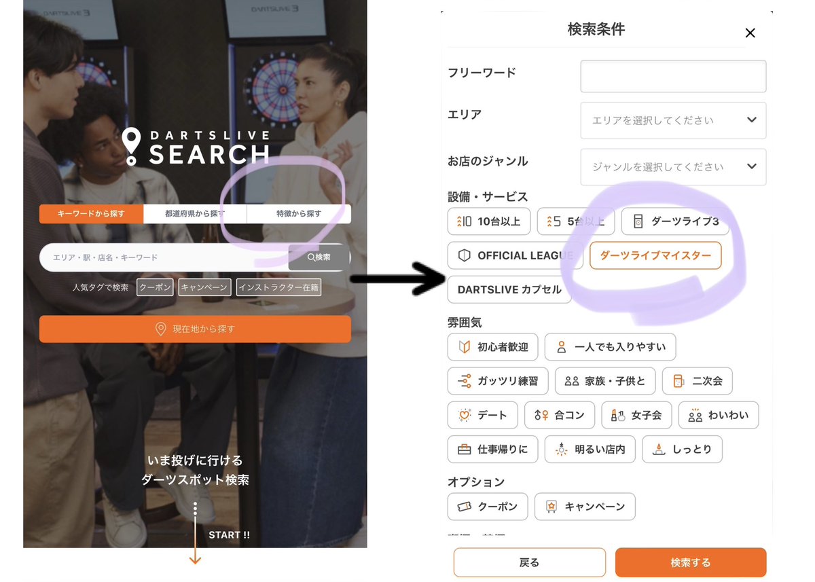The height and width of the screenshot is (582, 815).
Task: Deselect the ダーツライブマイスター filter chip
Action: point(655,255)
